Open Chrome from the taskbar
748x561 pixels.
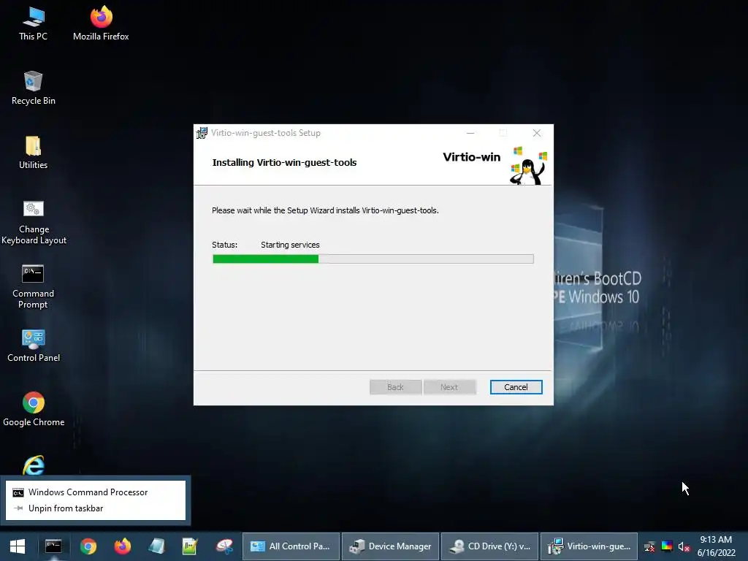tap(88, 546)
